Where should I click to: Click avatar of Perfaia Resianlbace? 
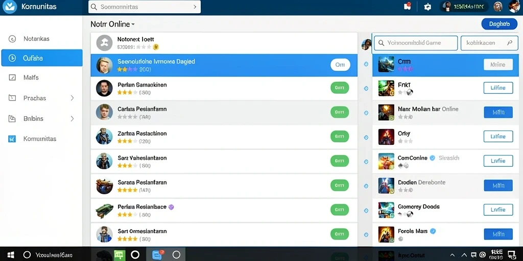click(104, 211)
